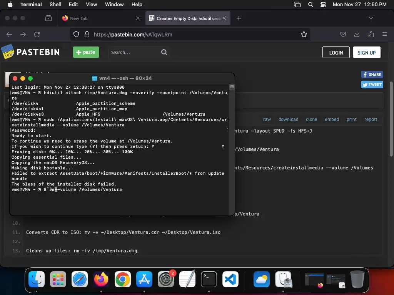Screen dimensions: 394x295
Task: Open the Help menu
Action: tap(137, 4)
